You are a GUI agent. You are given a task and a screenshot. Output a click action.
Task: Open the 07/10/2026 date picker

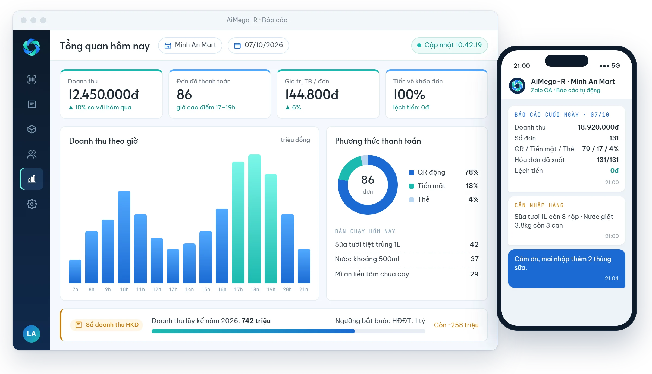pos(258,45)
